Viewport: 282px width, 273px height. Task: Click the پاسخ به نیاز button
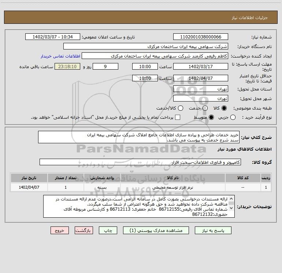[213, 230]
